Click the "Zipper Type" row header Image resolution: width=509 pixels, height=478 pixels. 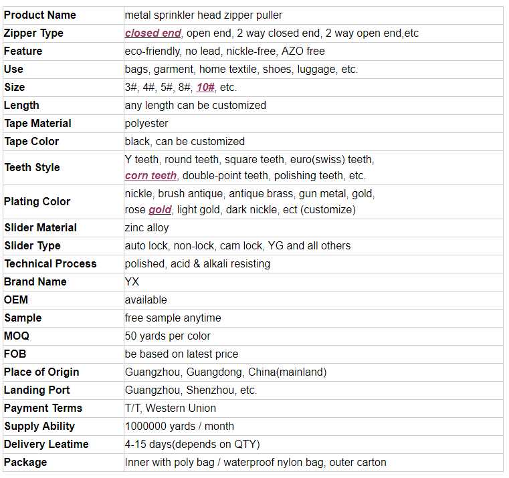pyautogui.click(x=33, y=33)
